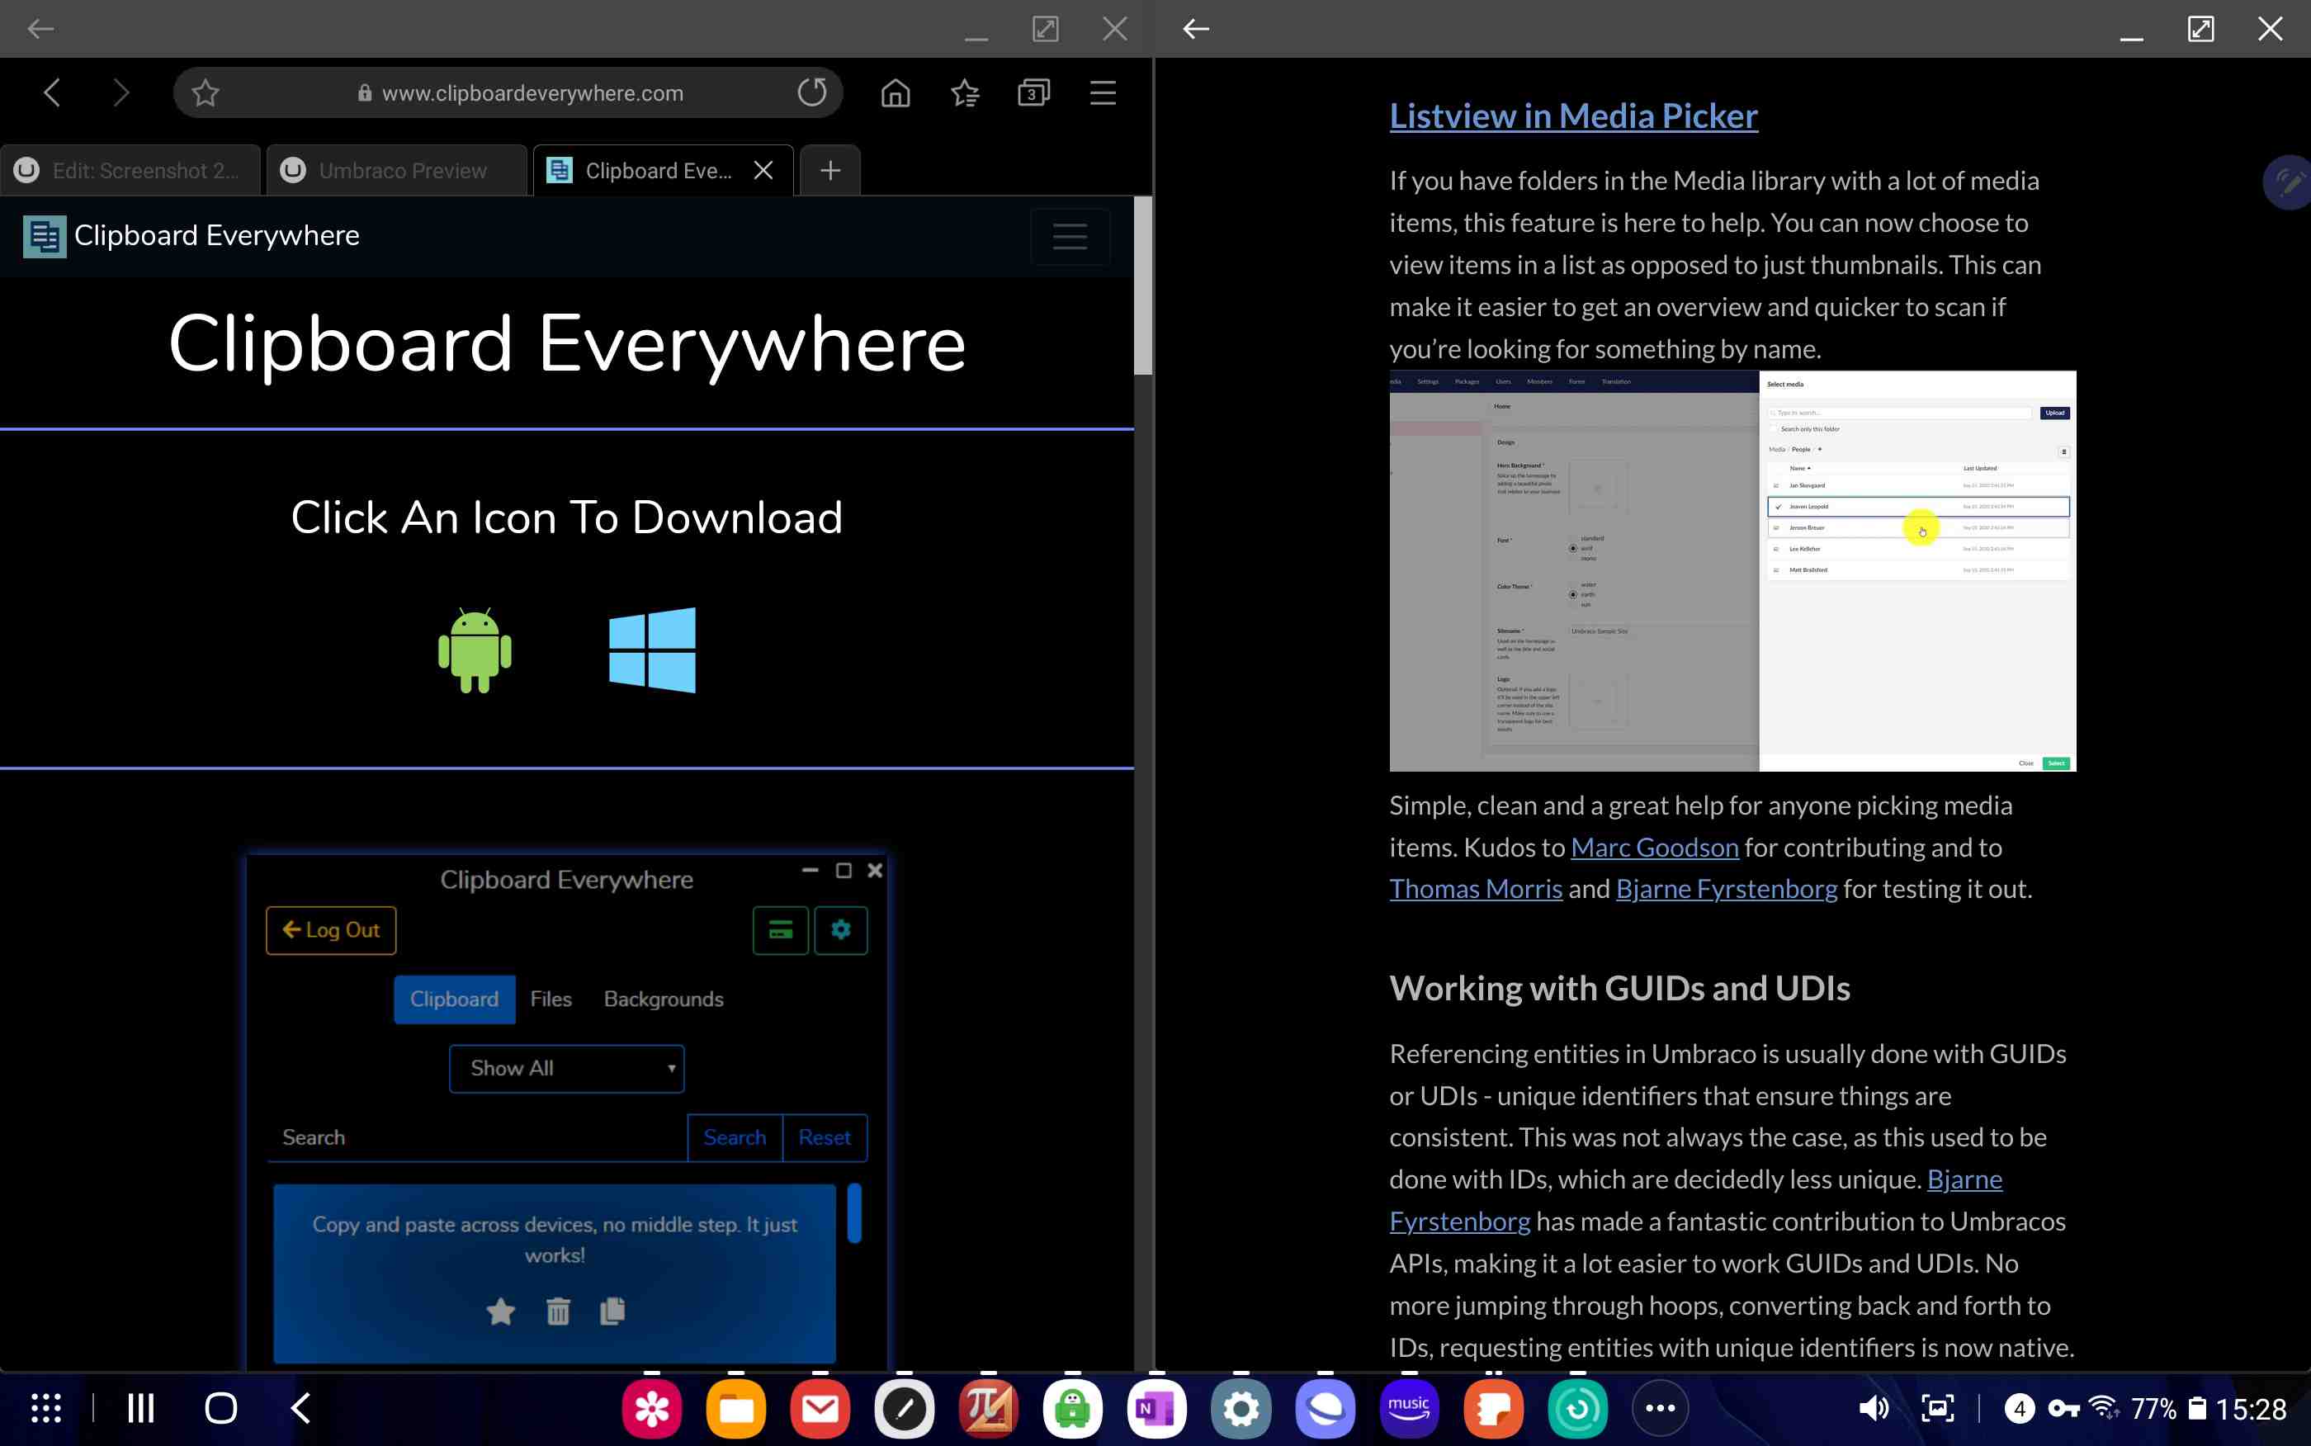The image size is (2311, 1446).
Task: Open recent apps in taskbar
Action: pos(141,1408)
